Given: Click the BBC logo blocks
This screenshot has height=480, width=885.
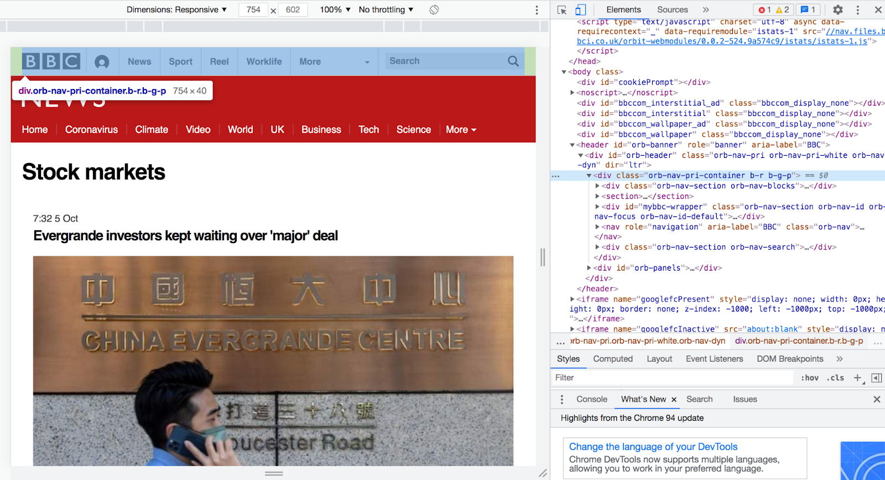Looking at the screenshot, I should (x=51, y=61).
